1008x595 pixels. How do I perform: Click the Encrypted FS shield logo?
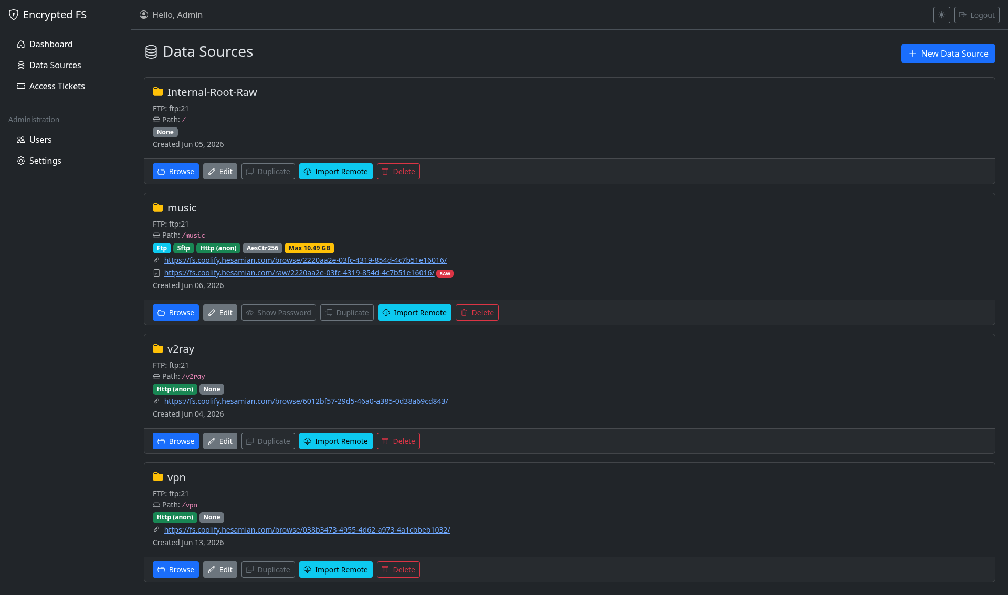point(14,15)
